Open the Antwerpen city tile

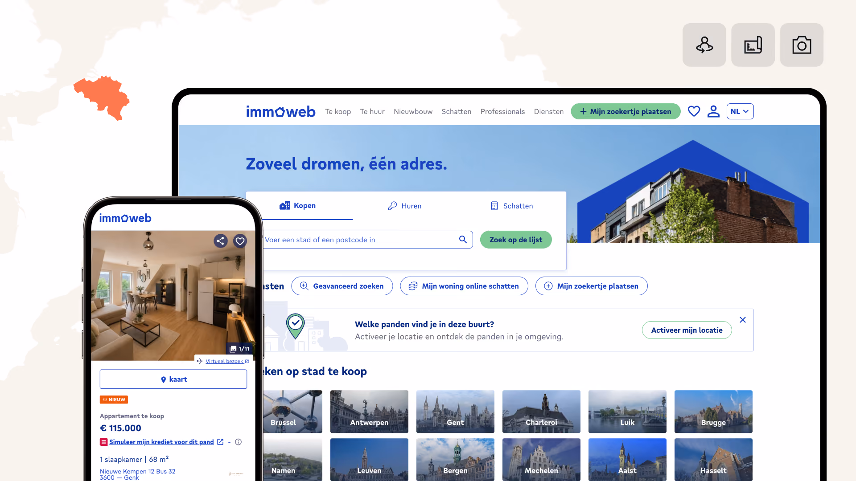point(369,412)
